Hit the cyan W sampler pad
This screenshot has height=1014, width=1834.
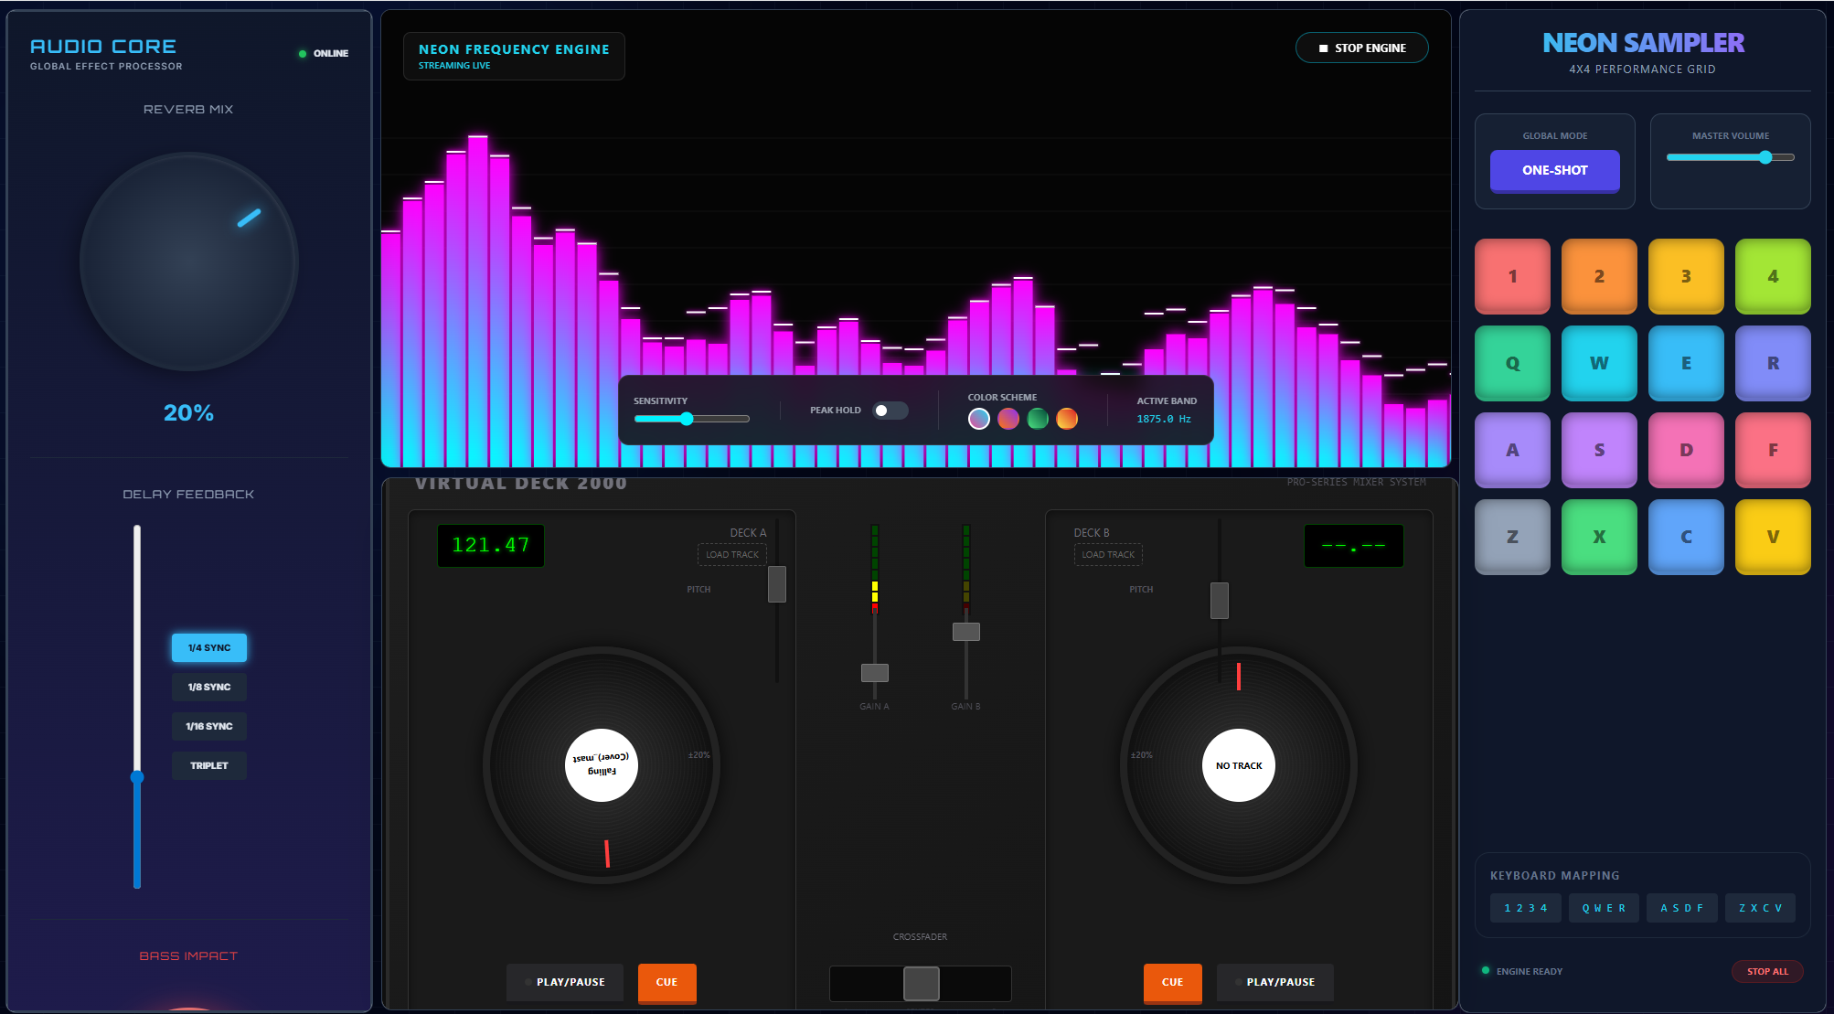point(1598,363)
